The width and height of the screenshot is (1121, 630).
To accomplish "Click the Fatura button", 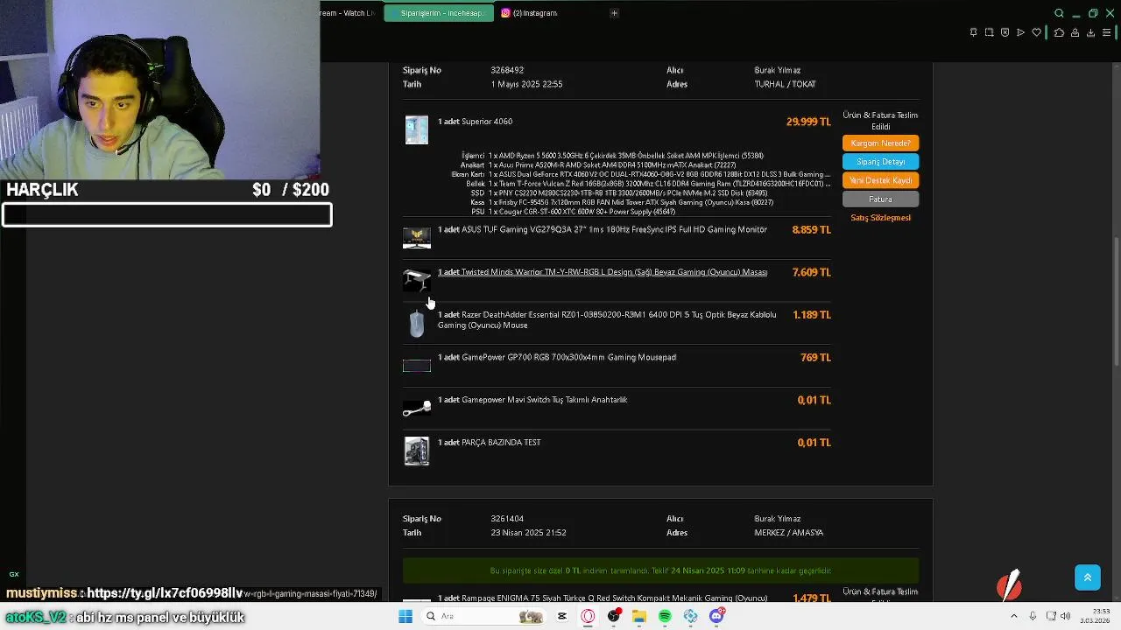I will coord(880,199).
